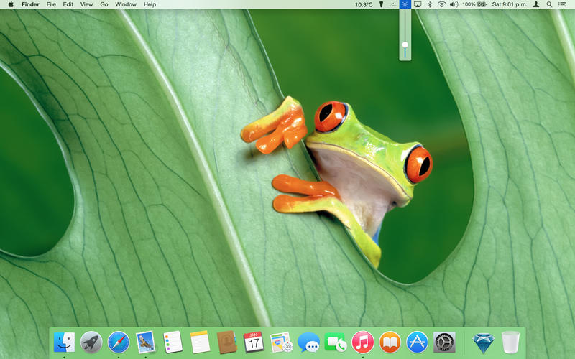Open FaceTime from the Dock

(x=336, y=342)
